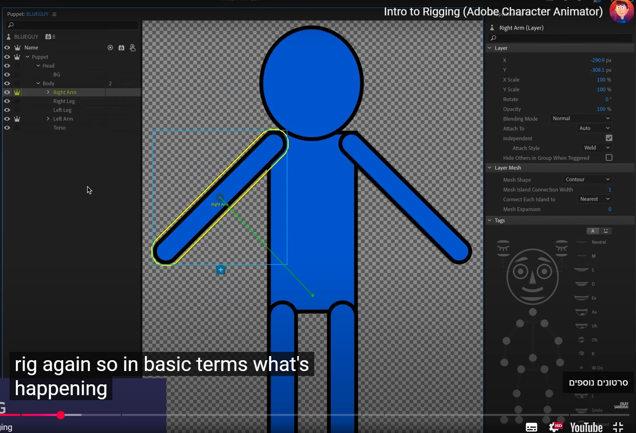Uncheck the Independent checkbox
The image size is (636, 433).
[x=609, y=138]
